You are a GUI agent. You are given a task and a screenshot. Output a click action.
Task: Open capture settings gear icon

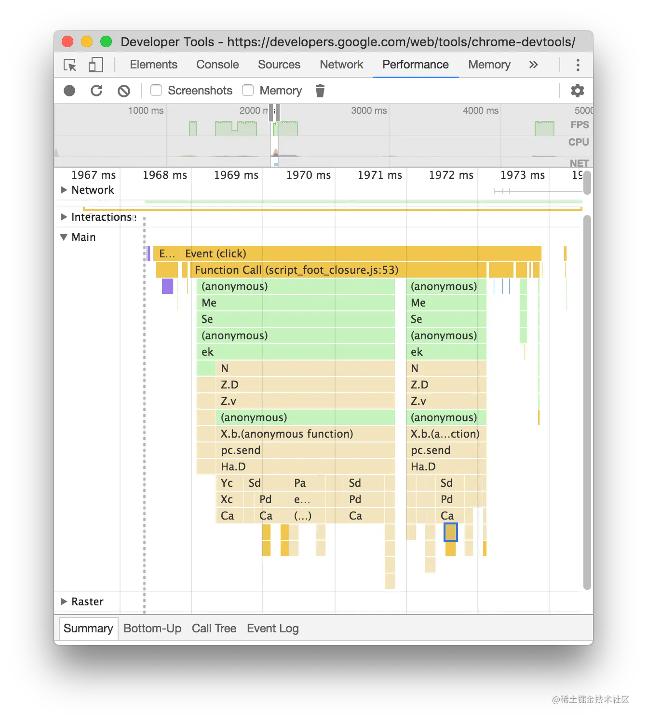click(x=577, y=91)
